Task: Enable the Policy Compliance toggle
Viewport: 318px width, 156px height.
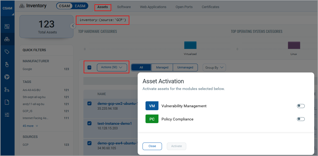Action: click(301, 119)
